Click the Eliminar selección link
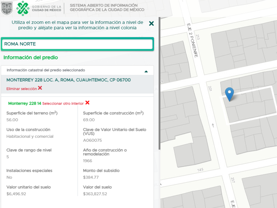The width and height of the screenshot is (277, 208). pos(21,89)
